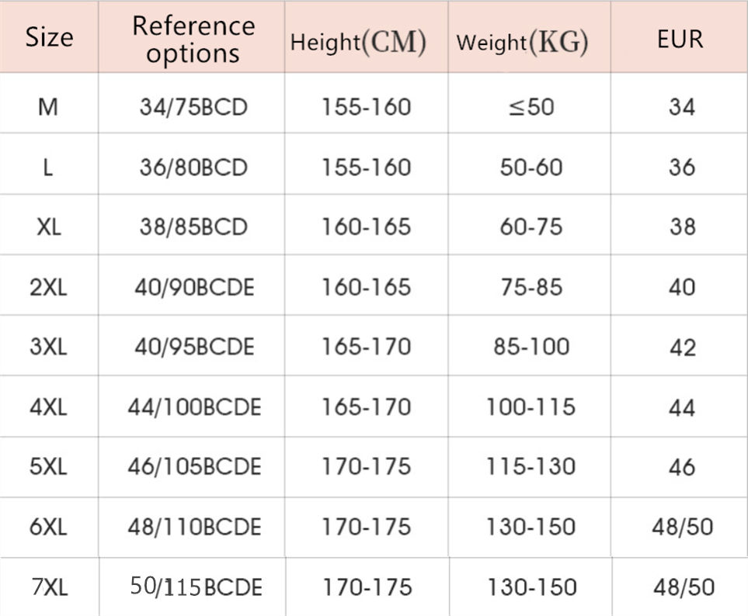Click the 34/75BCD reference cell

pyautogui.click(x=193, y=106)
